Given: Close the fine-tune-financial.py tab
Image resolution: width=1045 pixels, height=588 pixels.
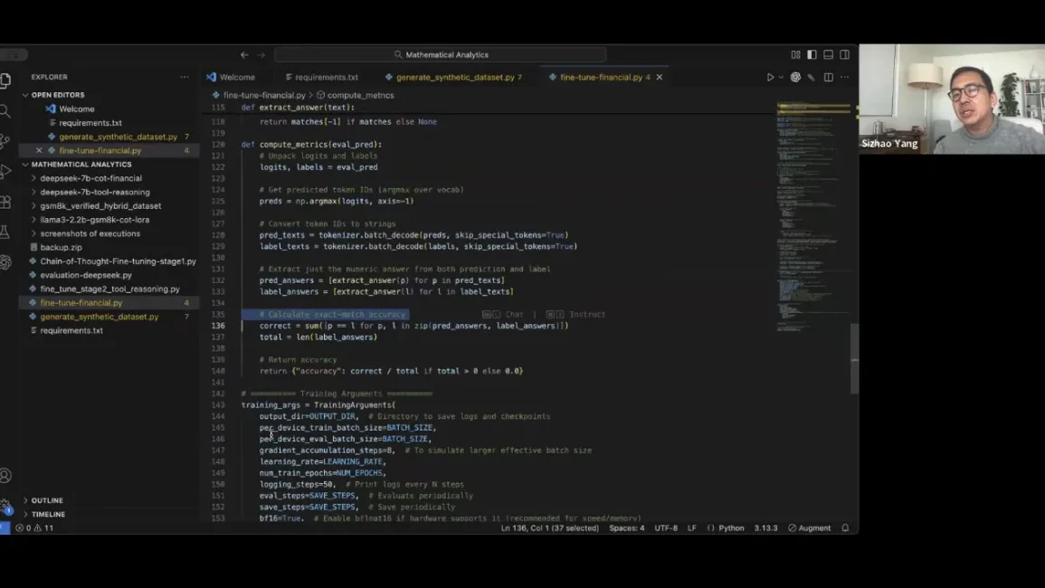Looking at the screenshot, I should click(x=660, y=77).
